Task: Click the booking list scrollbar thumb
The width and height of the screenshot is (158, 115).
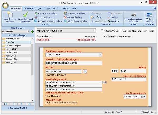Action: click(32, 60)
